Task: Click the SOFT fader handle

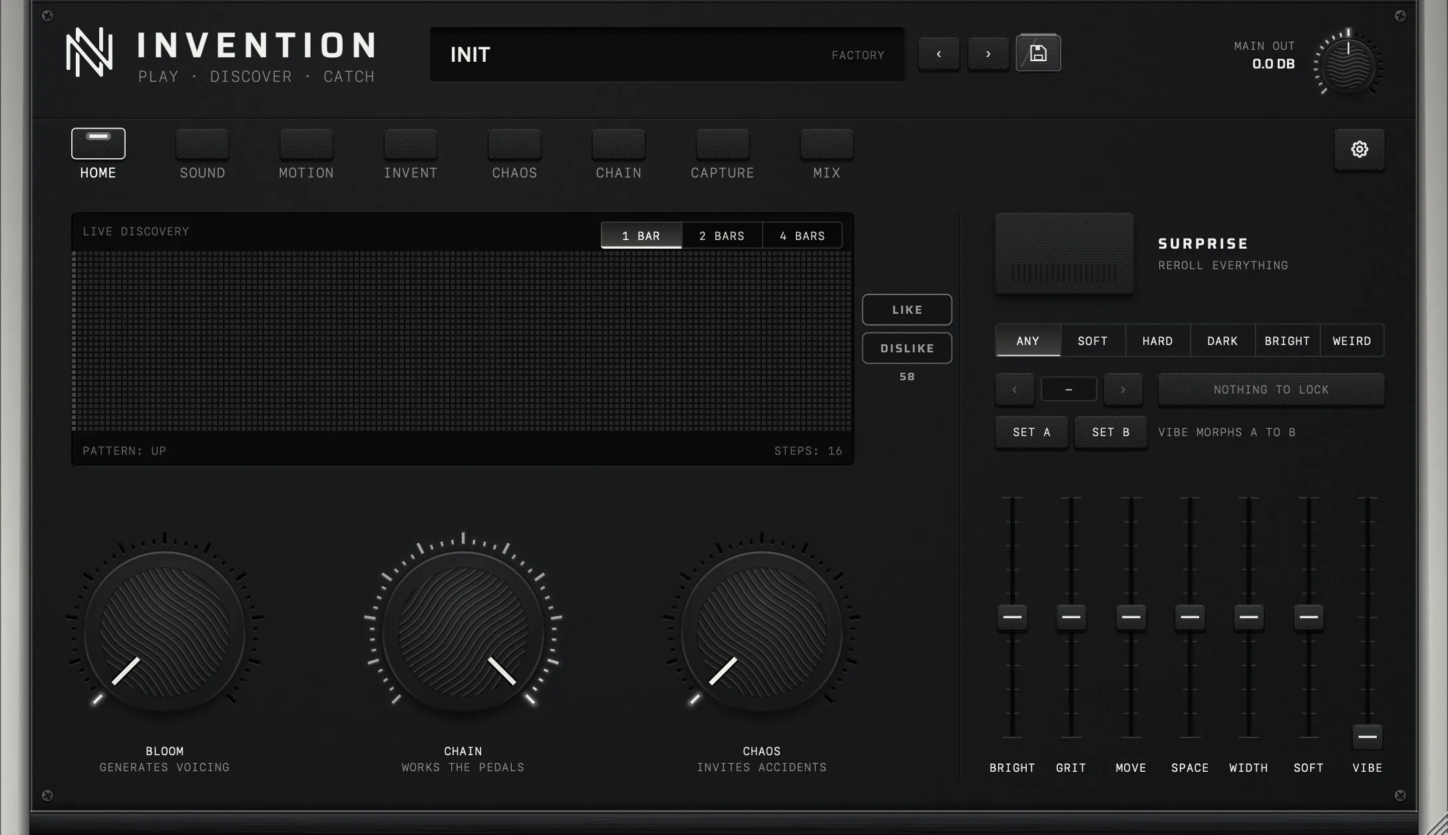Action: [1308, 617]
